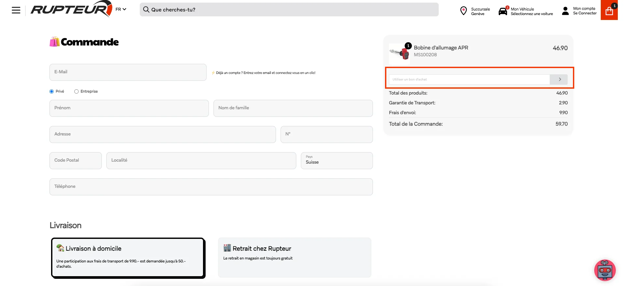625x286 pixels.
Task: Click the house icon on home delivery
Action: (x=60, y=248)
